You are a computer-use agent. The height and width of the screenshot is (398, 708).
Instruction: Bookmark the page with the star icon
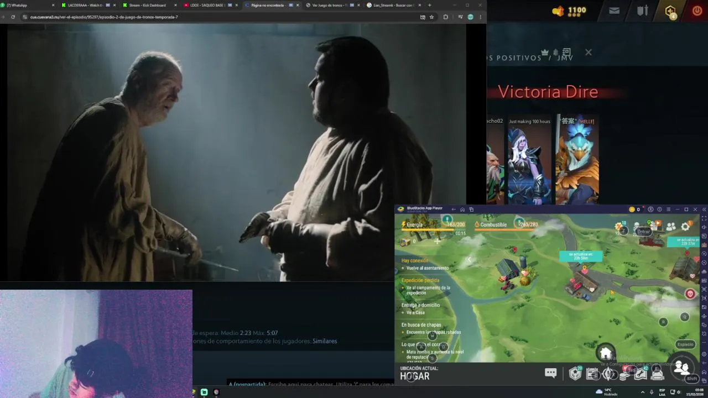click(x=431, y=17)
